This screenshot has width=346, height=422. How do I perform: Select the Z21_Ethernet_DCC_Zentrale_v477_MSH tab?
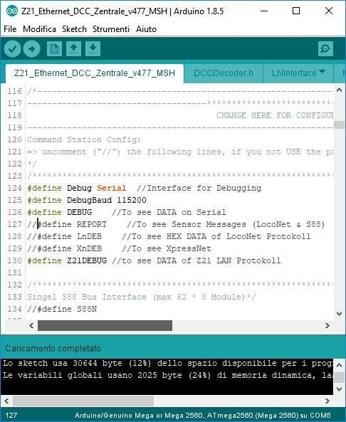tap(95, 73)
